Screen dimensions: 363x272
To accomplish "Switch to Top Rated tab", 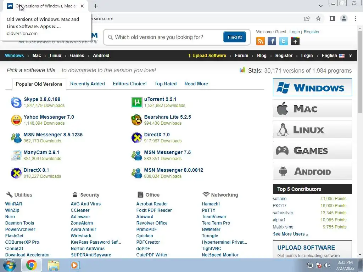I will pyautogui.click(x=166, y=84).
